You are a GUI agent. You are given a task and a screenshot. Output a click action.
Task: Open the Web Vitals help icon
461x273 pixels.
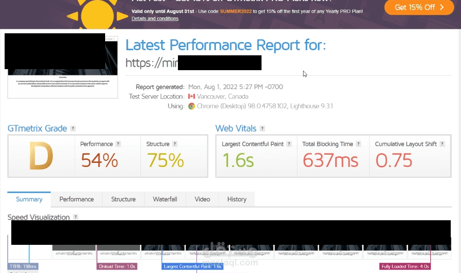(262, 129)
